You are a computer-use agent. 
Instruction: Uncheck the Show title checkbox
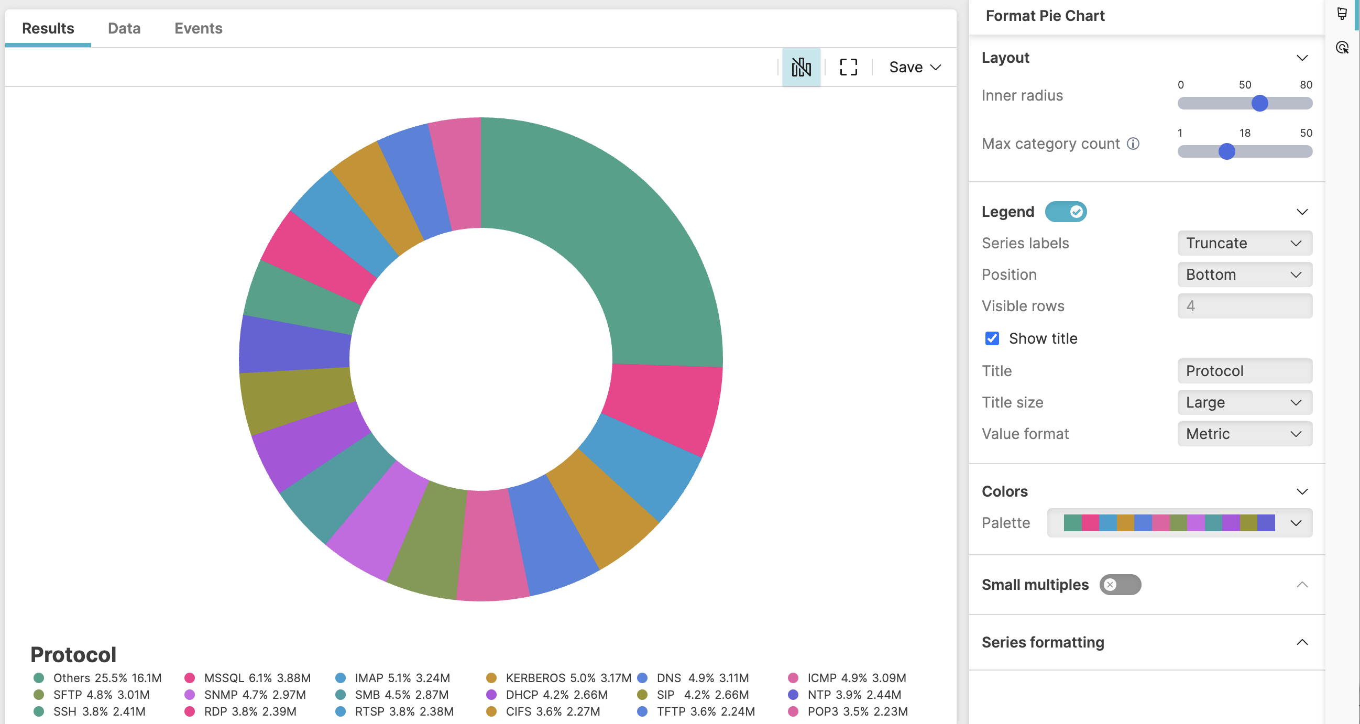coord(992,338)
